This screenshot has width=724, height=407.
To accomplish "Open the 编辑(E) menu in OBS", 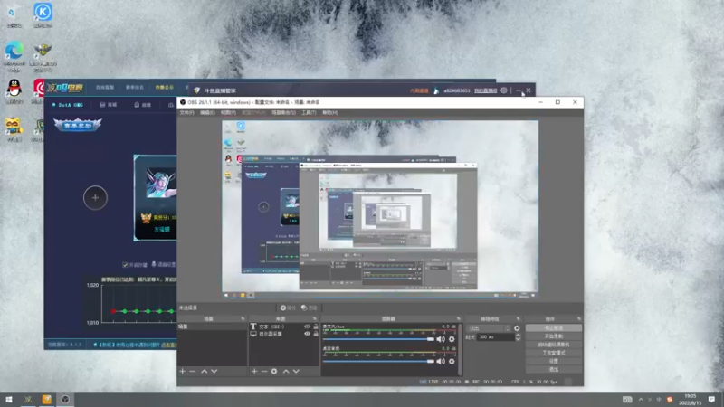I will point(207,112).
